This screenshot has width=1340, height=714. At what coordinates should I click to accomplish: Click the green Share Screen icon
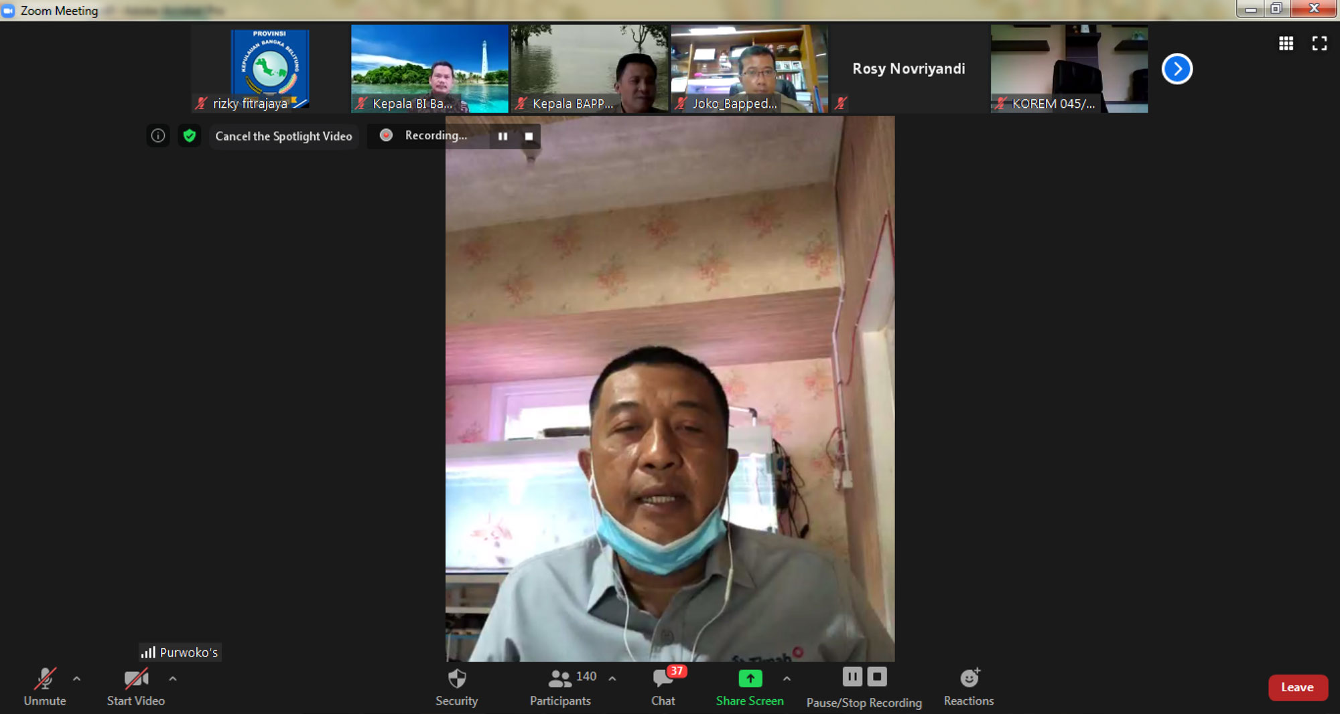[750, 679]
